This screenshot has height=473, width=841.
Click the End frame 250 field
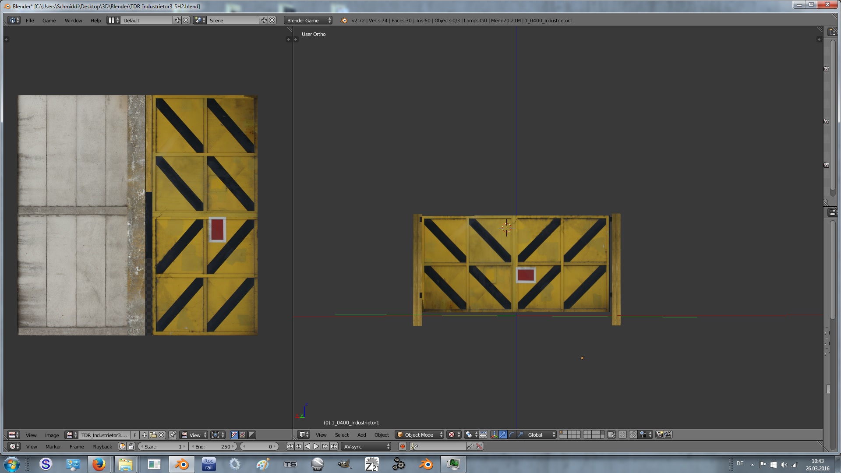click(213, 446)
